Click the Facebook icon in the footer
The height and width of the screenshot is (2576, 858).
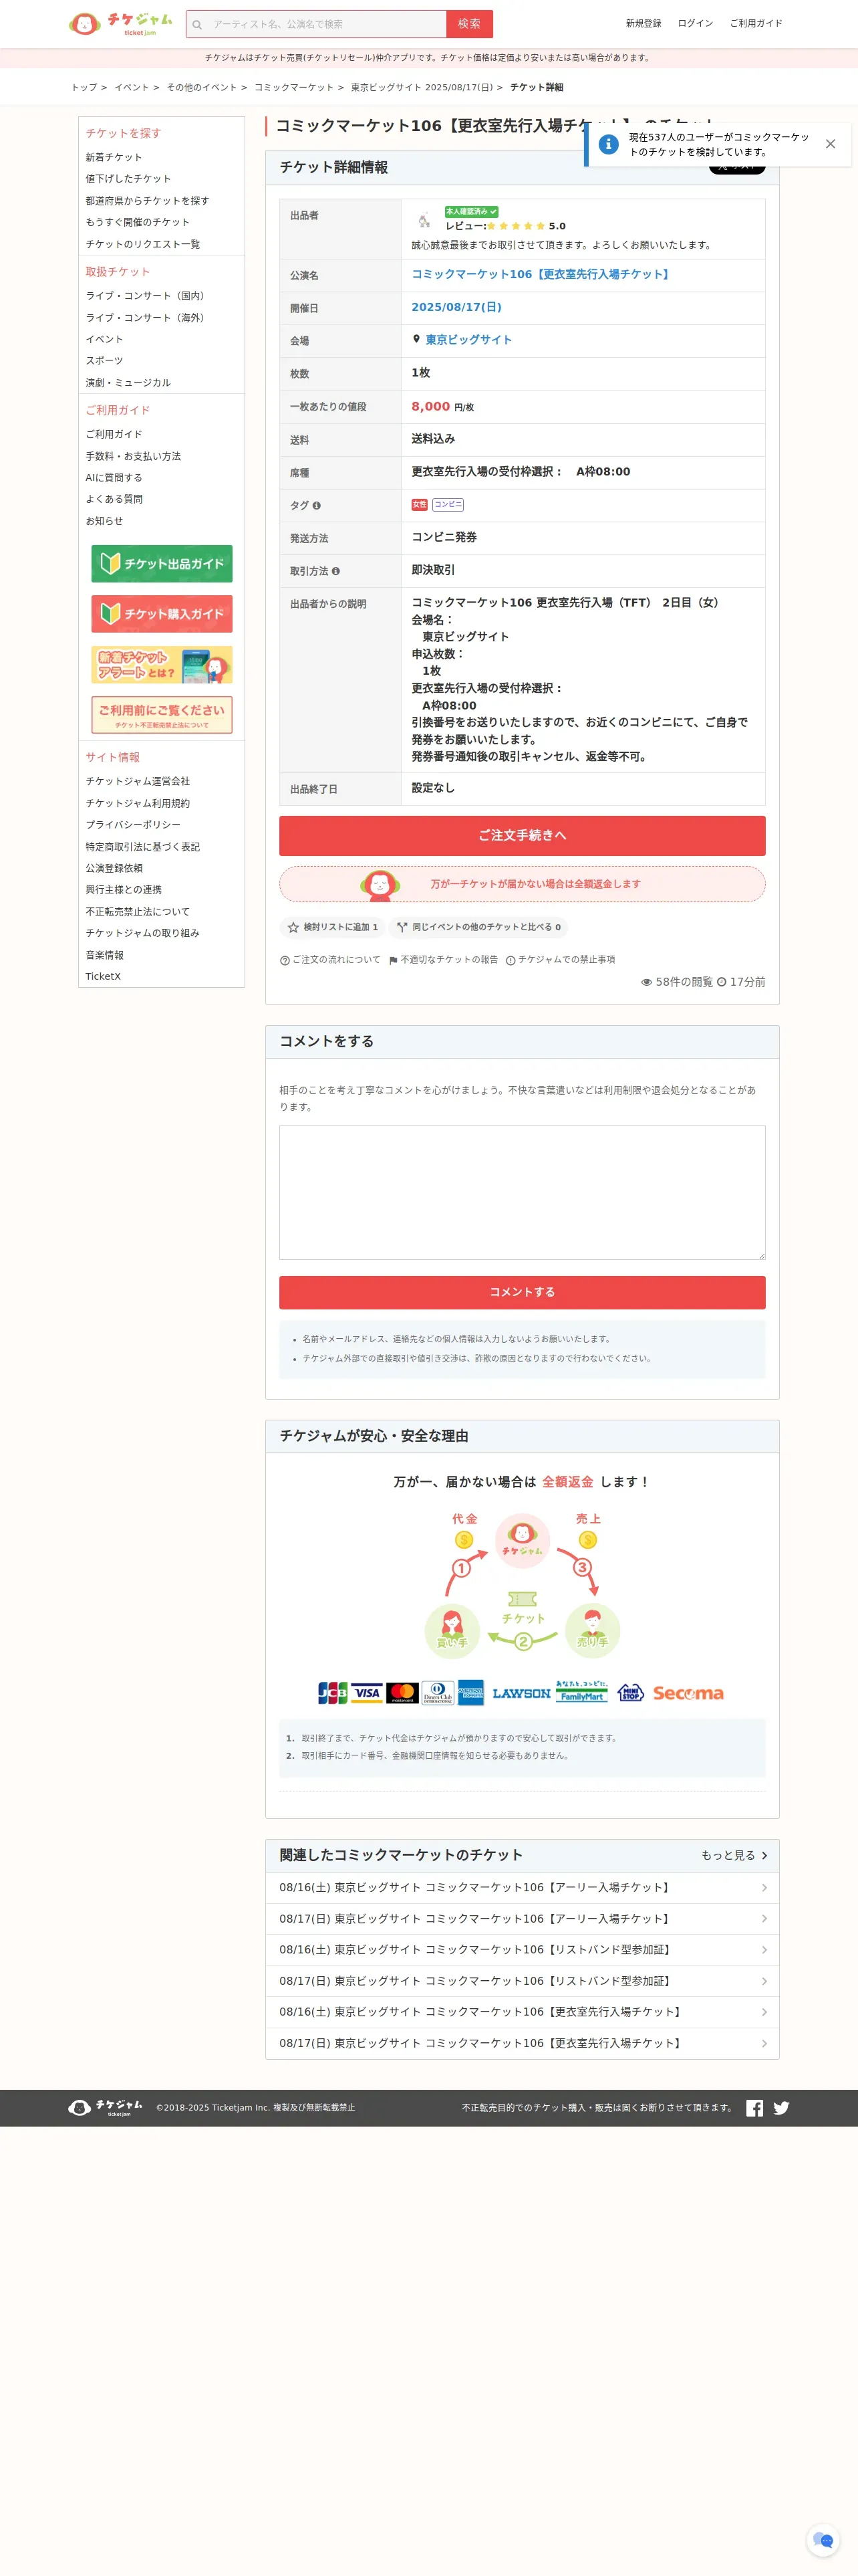[755, 2108]
